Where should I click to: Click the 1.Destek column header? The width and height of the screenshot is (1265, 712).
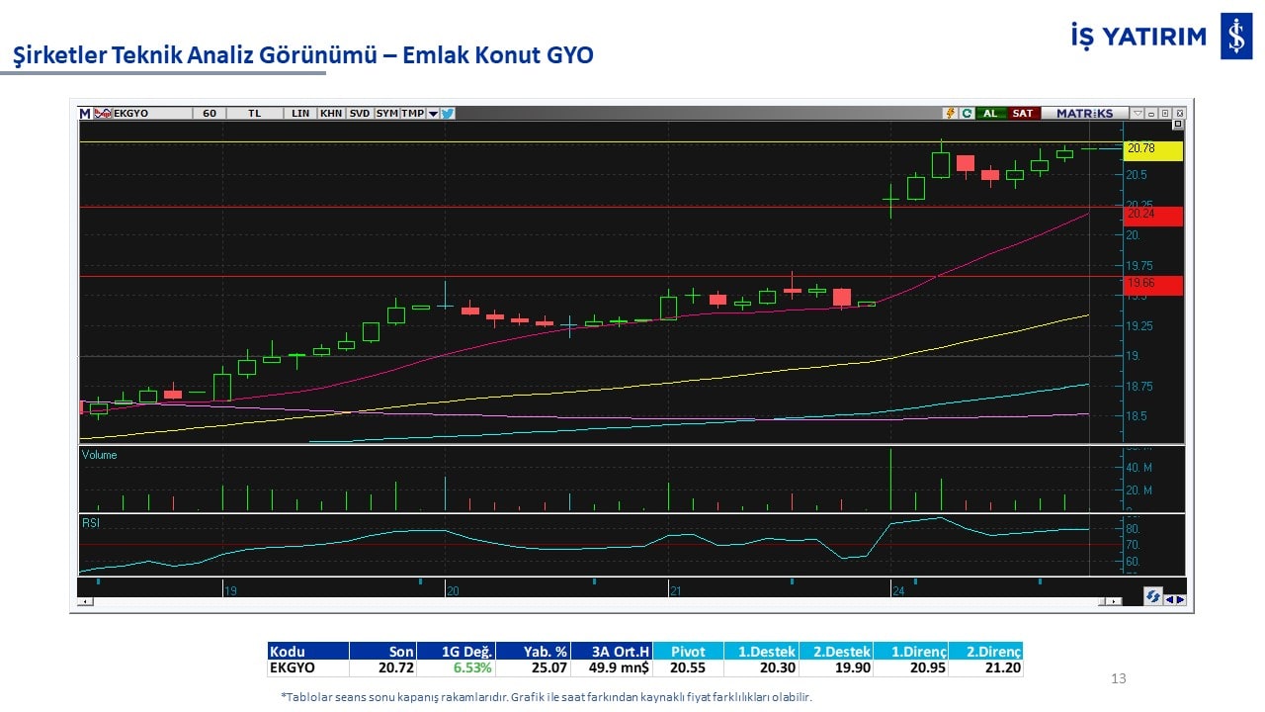pos(762,651)
